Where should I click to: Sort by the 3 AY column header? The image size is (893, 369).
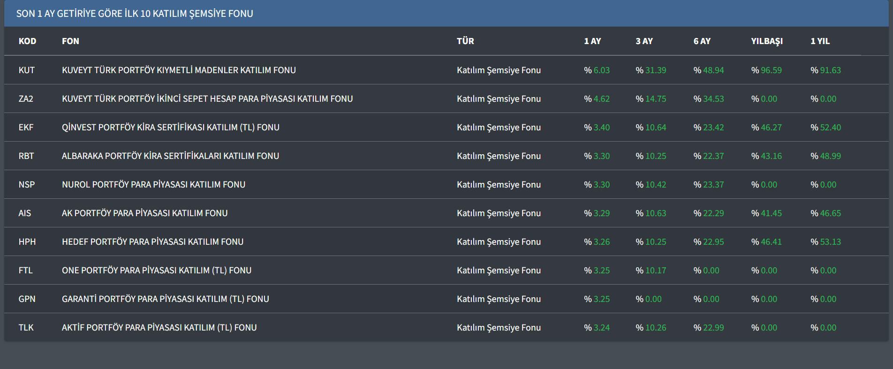[x=644, y=41]
